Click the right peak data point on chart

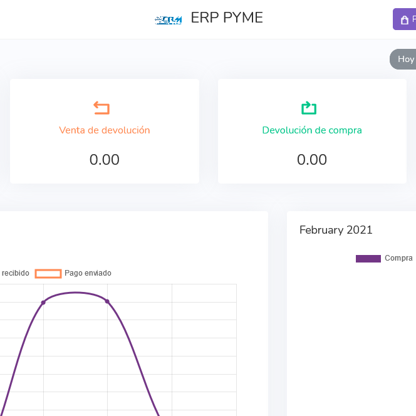(107, 301)
